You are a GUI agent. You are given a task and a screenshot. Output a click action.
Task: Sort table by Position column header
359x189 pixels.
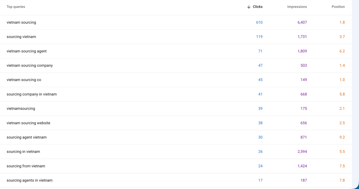point(338,7)
